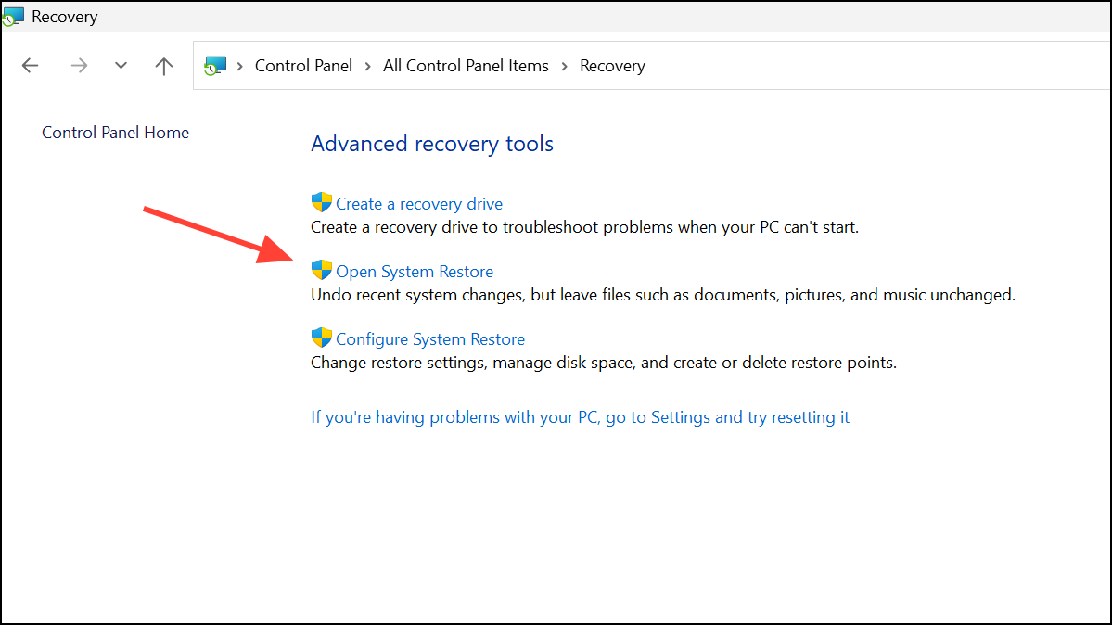The image size is (1112, 625).
Task: Open Configure System Restore
Action: [x=429, y=338]
